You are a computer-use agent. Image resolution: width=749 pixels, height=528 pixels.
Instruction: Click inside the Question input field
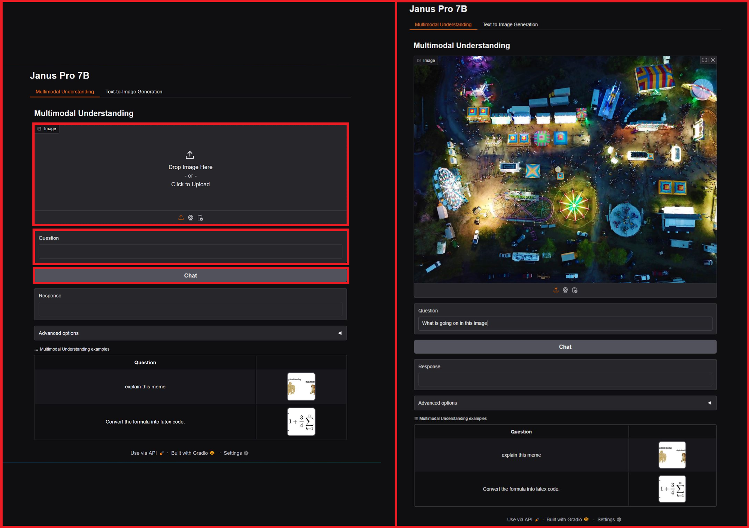(x=190, y=251)
